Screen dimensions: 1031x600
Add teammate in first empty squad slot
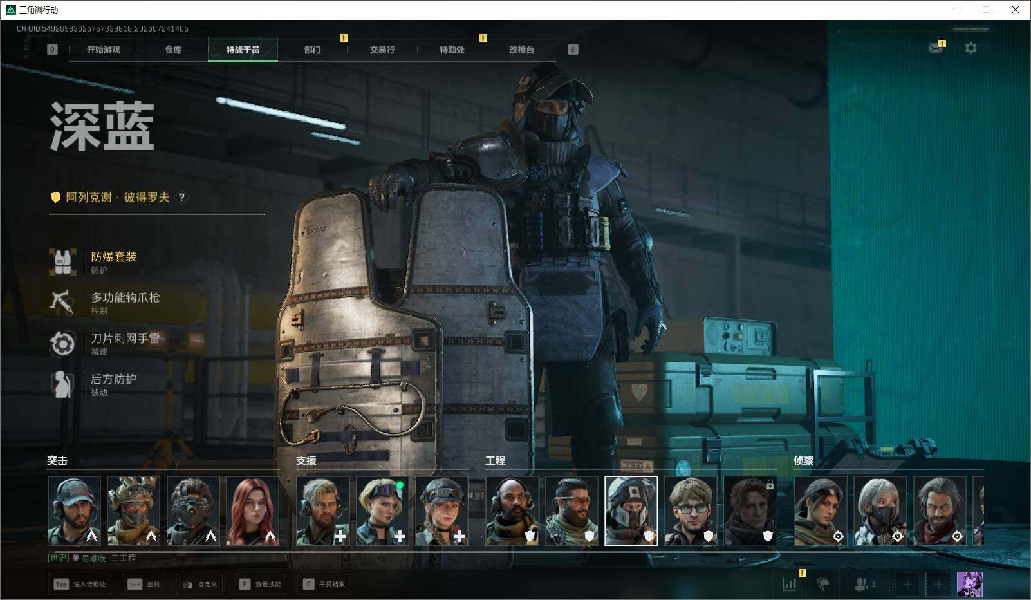click(x=907, y=584)
